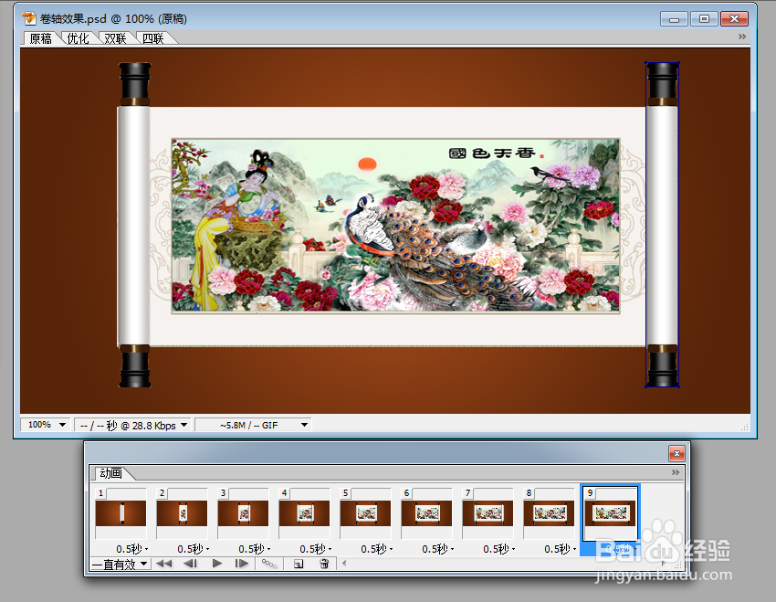This screenshot has width=776, height=602.
Task: Rewind to first frame button
Action: point(163,564)
